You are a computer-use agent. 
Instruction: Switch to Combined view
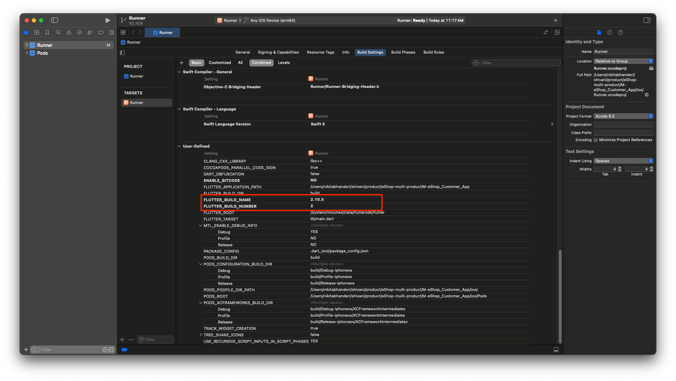pyautogui.click(x=261, y=63)
